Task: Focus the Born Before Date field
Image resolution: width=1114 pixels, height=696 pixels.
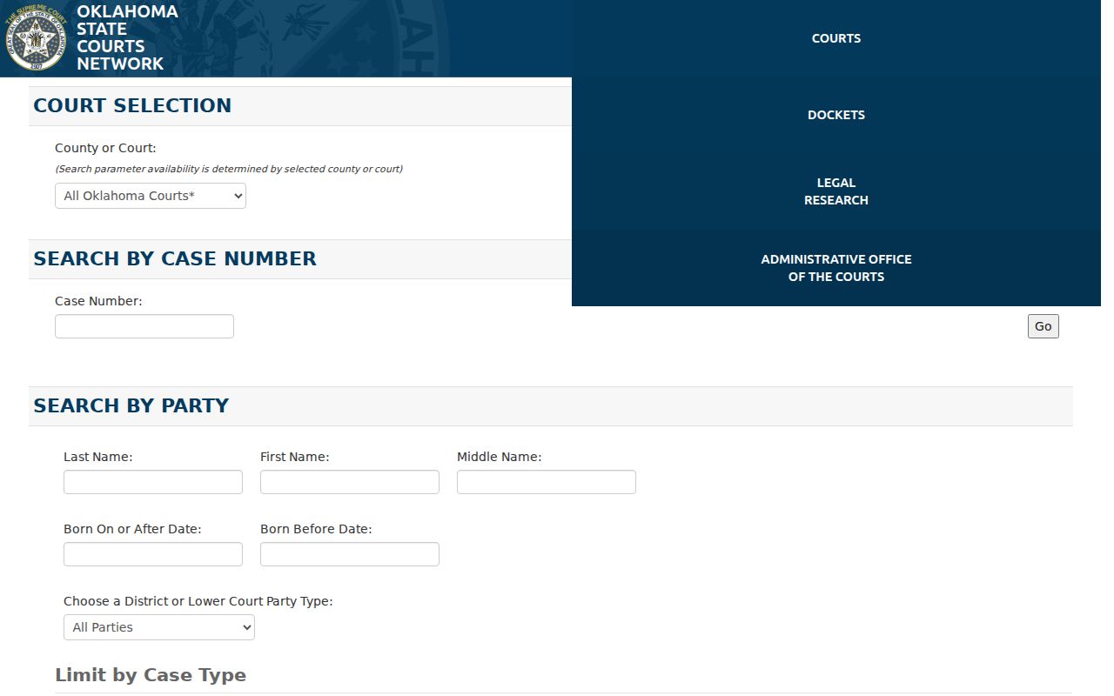Action: (x=350, y=554)
